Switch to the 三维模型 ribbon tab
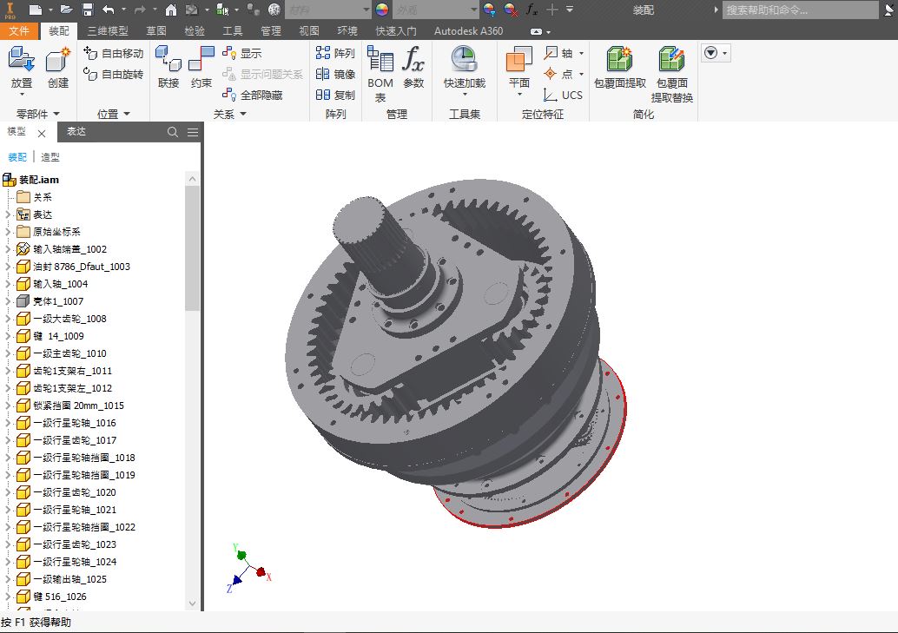898x633 pixels. [x=108, y=31]
